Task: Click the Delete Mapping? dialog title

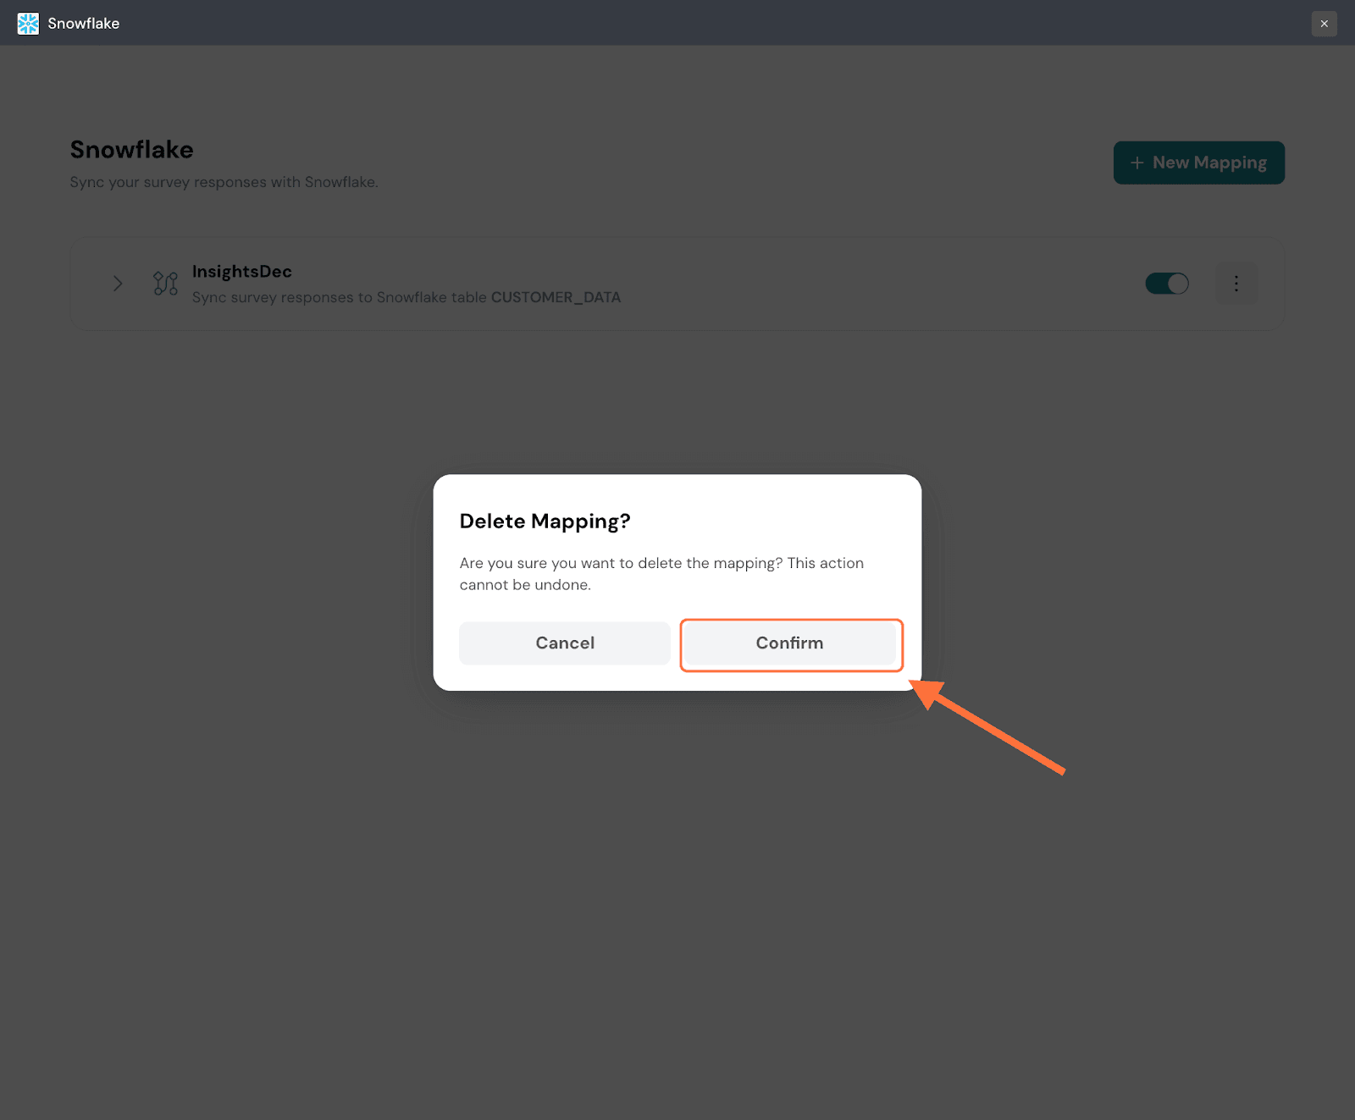Action: pos(545,521)
